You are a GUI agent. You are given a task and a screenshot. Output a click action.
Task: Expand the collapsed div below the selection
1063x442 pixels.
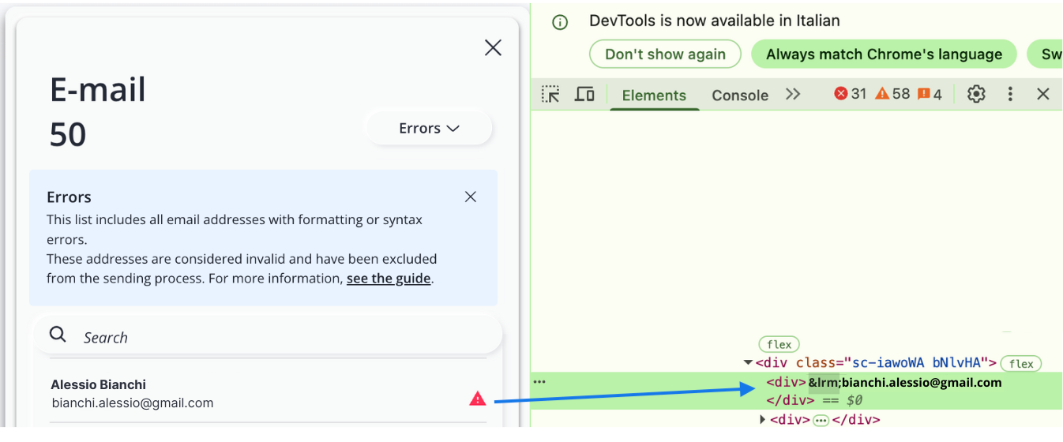coord(762,420)
